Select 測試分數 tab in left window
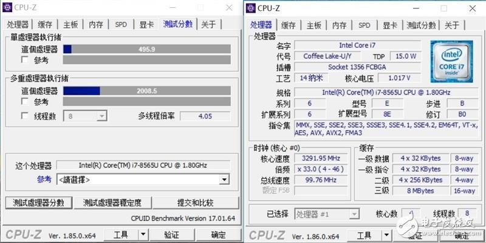This screenshot has height=243, width=486. tap(178, 24)
